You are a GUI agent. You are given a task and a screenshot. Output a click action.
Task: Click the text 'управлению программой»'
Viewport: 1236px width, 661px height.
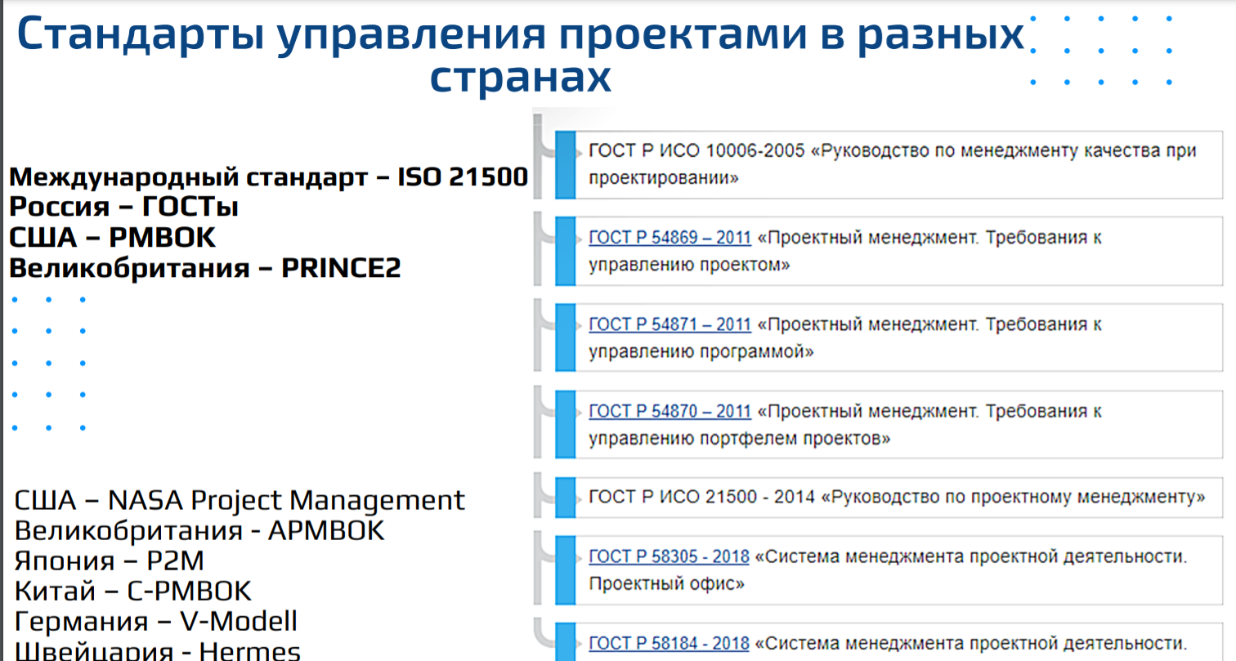(x=701, y=352)
